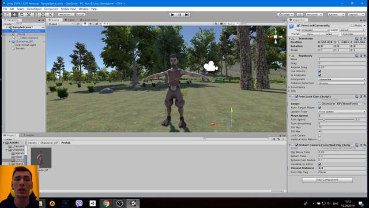Screen dimensions: 369x208
Task: Select the combined Transform tool
Action: click(43, 14)
